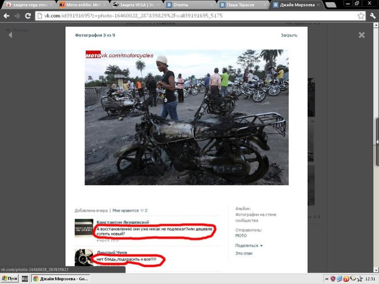Switch to 'Защита VEGA' tab

tap(136, 5)
